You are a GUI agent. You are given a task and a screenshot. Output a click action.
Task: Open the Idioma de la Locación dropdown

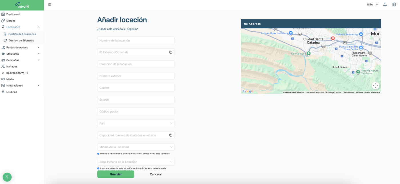coord(136,147)
